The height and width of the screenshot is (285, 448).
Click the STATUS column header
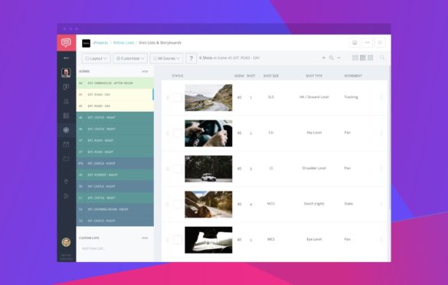pyautogui.click(x=178, y=76)
